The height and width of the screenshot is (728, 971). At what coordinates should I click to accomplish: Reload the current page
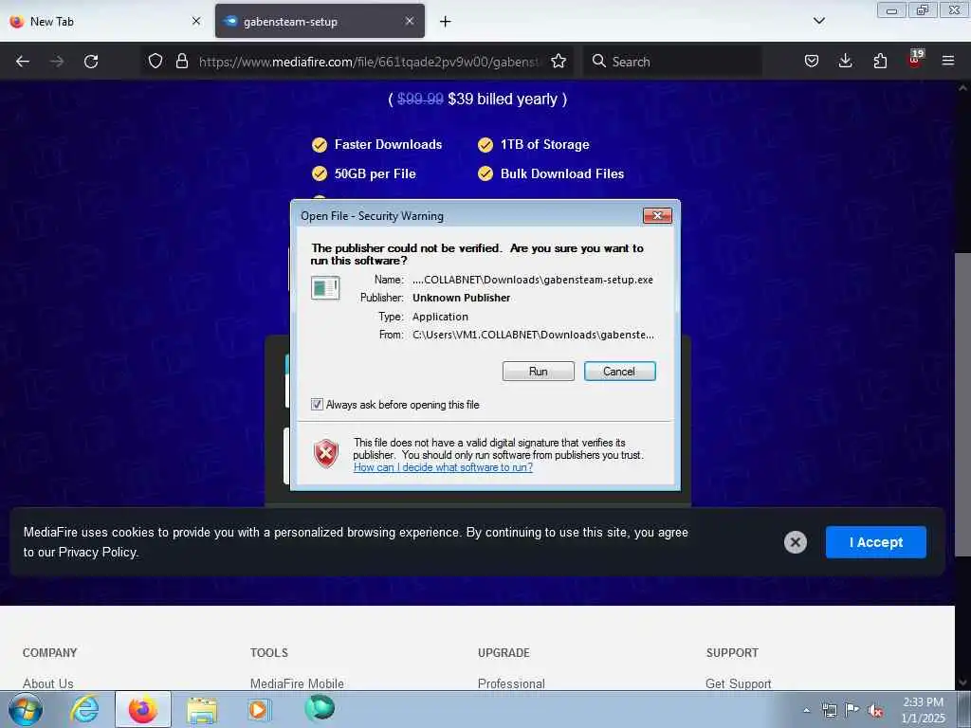tap(91, 62)
